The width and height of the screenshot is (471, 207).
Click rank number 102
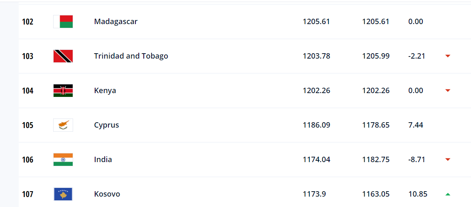pos(28,22)
